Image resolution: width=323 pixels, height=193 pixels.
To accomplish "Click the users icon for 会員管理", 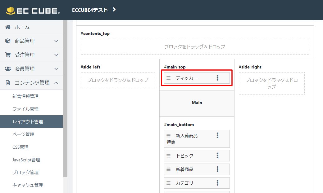I will pos(8,69).
